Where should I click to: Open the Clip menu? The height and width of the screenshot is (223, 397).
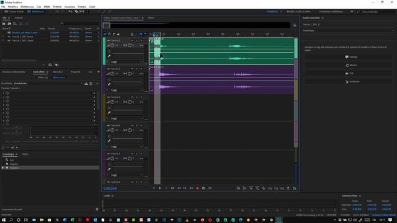pyautogui.click(x=38, y=7)
